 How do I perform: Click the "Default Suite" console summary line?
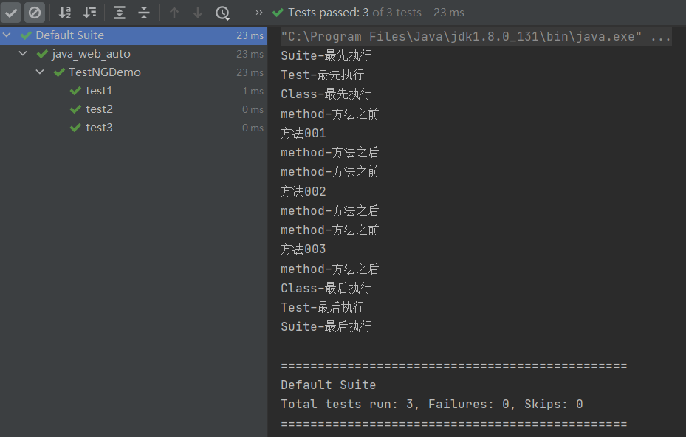click(x=329, y=385)
